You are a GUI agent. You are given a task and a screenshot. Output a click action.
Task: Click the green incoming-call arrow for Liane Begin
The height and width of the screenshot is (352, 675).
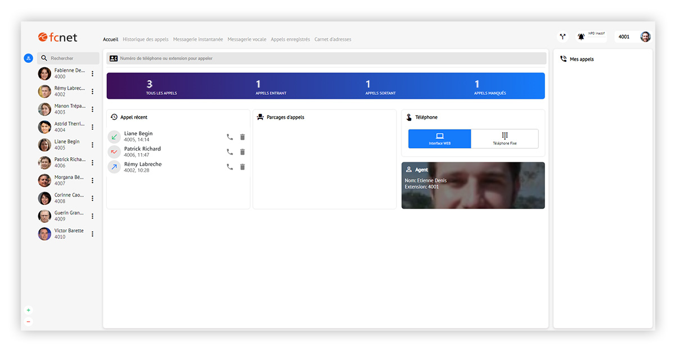coord(114,136)
